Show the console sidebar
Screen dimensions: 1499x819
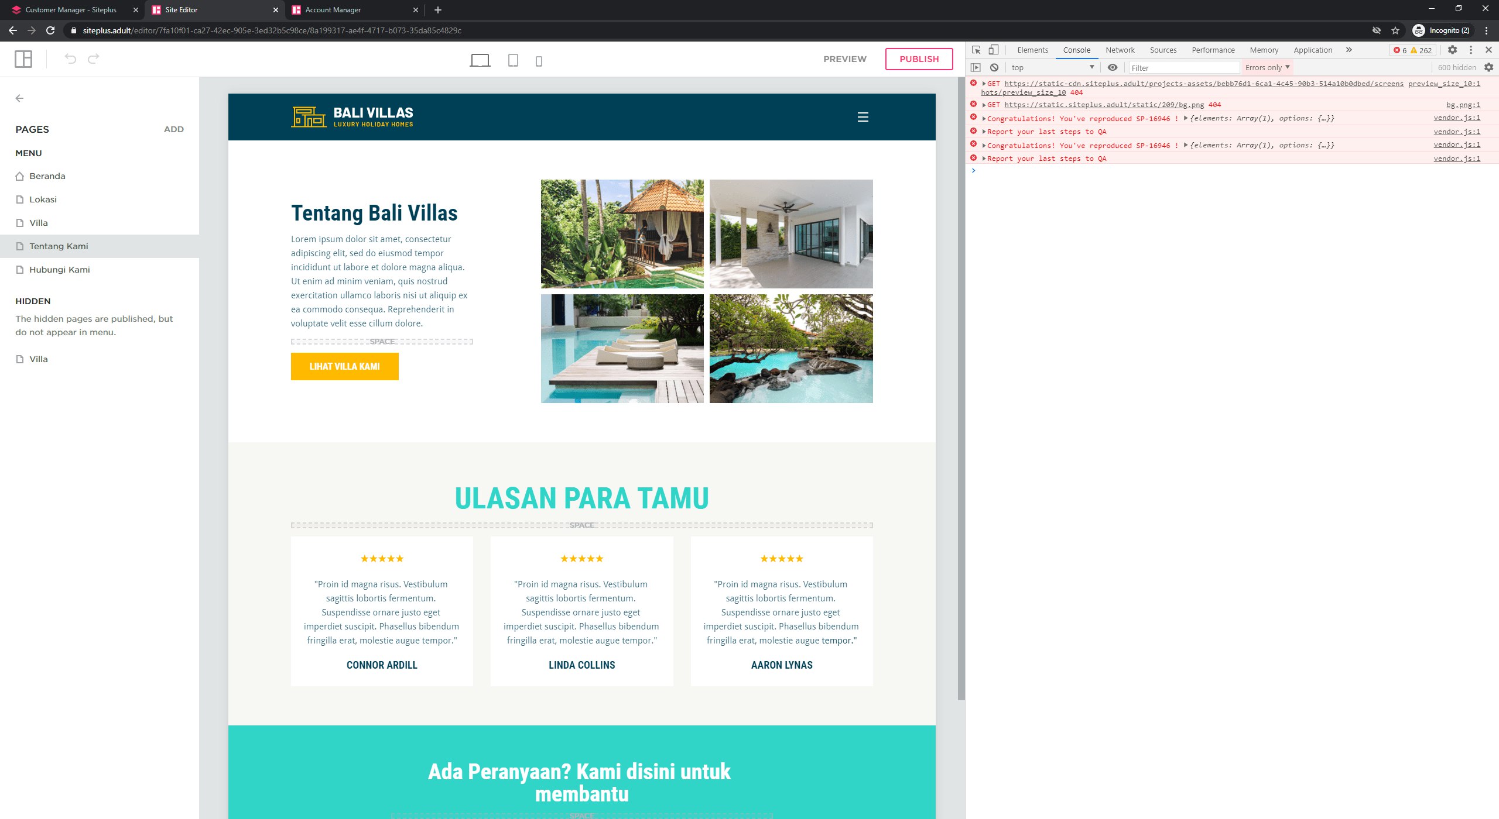(976, 67)
